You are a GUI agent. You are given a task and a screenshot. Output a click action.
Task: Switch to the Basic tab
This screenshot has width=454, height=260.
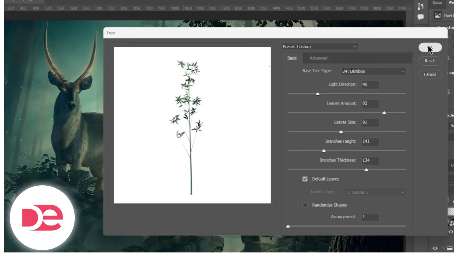(292, 58)
